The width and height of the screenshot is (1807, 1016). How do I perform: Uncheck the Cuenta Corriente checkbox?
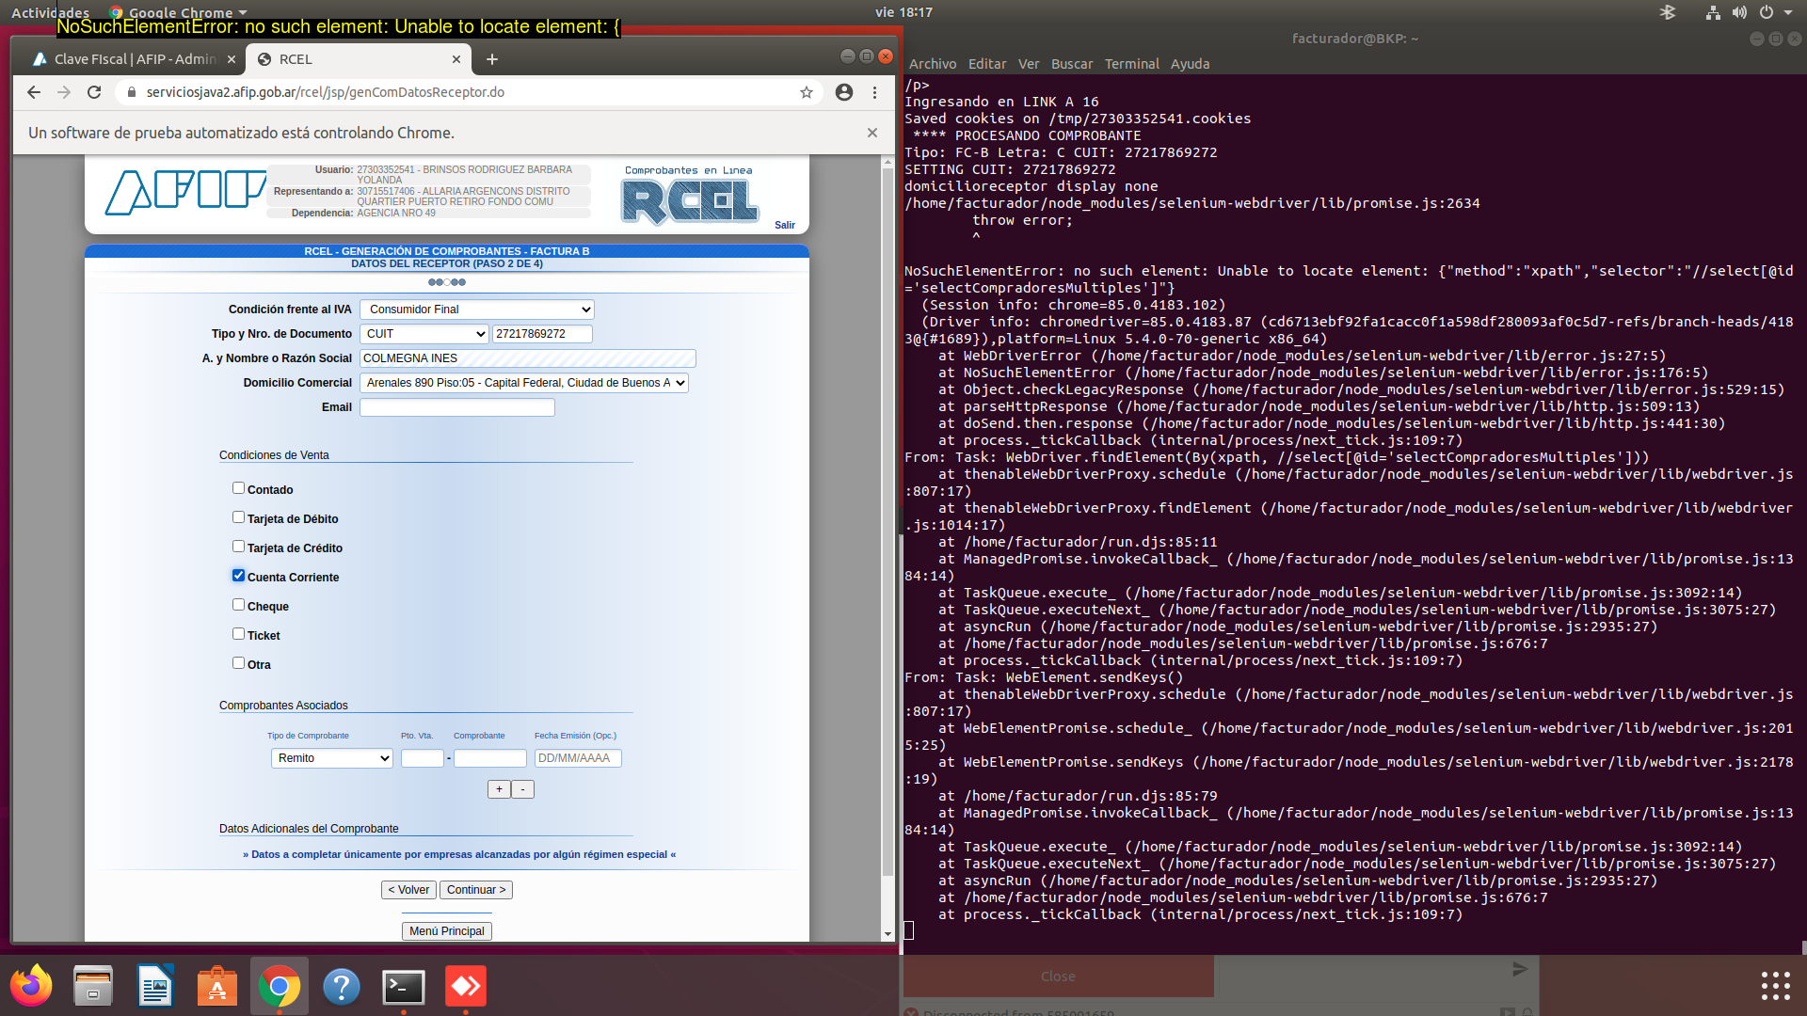[238, 576]
